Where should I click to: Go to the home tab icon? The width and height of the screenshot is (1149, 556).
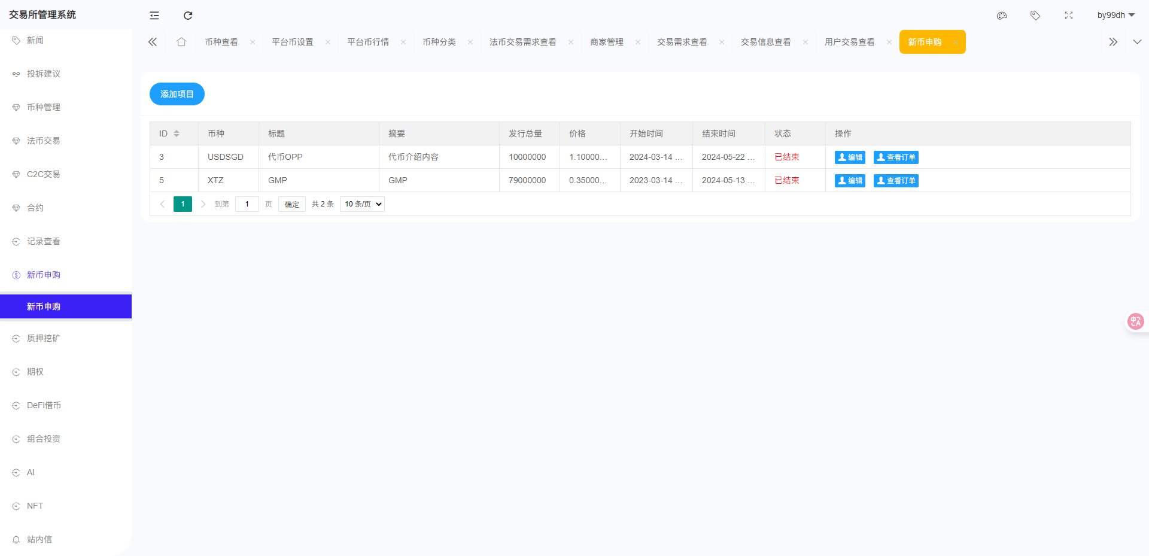(x=181, y=42)
